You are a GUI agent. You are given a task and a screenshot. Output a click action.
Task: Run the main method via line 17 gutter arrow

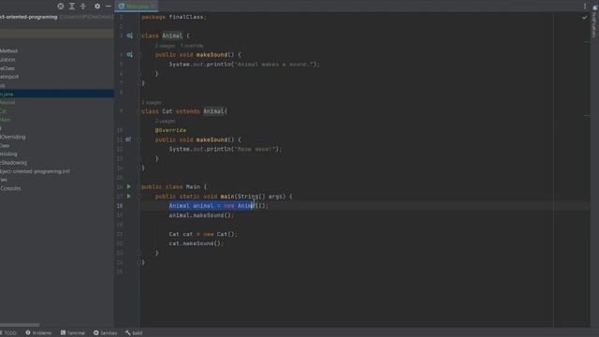(x=129, y=196)
